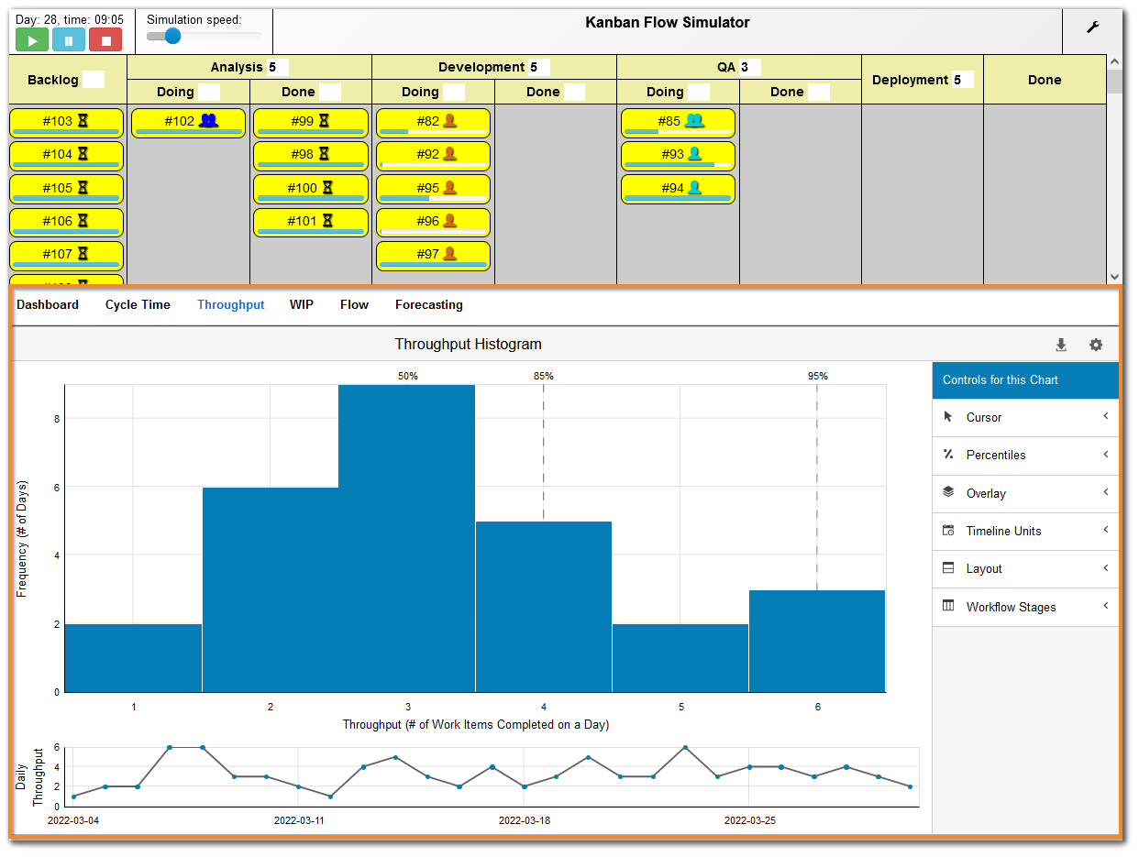Click the board scrollbar down arrow

[x=1115, y=277]
